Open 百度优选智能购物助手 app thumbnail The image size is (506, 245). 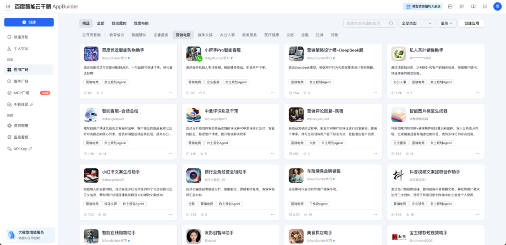(x=91, y=54)
